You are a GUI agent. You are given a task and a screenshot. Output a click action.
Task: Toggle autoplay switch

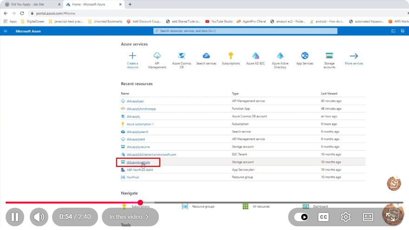(x=301, y=217)
